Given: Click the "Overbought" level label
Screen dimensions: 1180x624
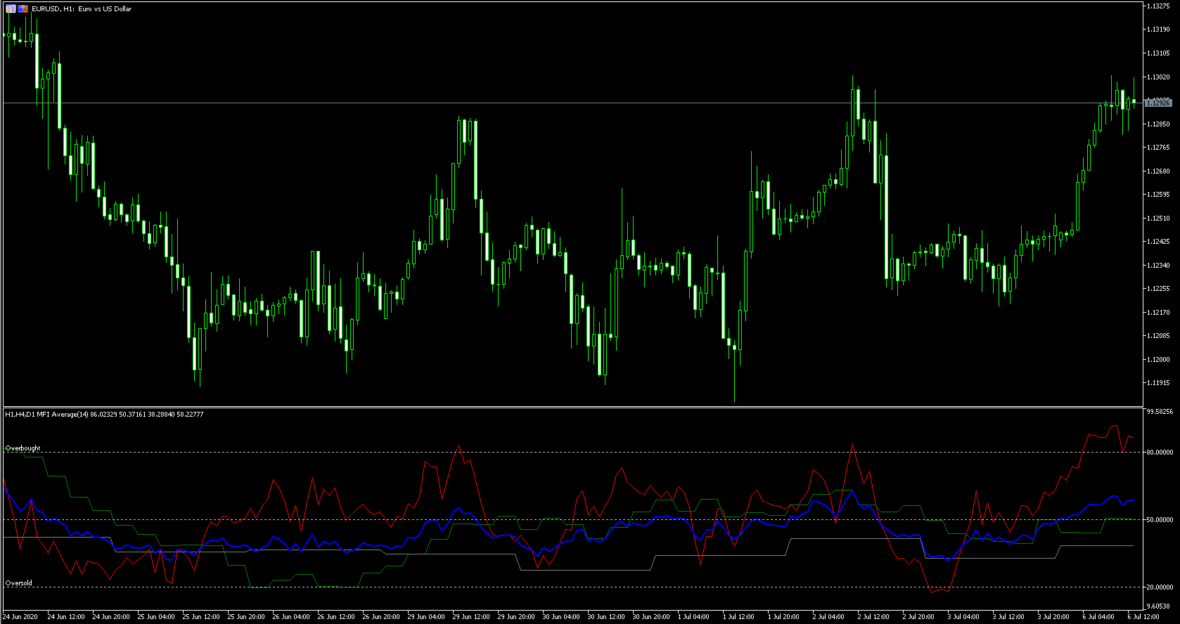Looking at the screenshot, I should [x=23, y=448].
